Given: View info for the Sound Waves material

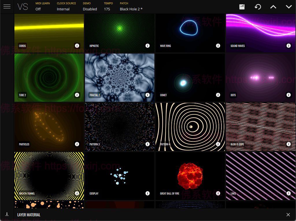Looking at the screenshot, I should point(289,46).
